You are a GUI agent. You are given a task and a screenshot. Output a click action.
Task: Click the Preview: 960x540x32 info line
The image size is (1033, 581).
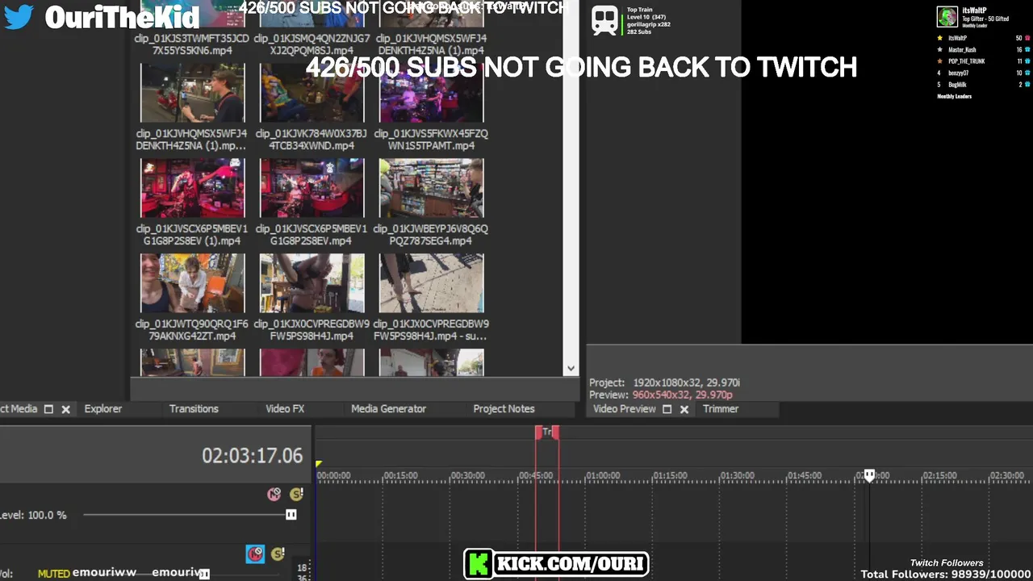(x=660, y=395)
